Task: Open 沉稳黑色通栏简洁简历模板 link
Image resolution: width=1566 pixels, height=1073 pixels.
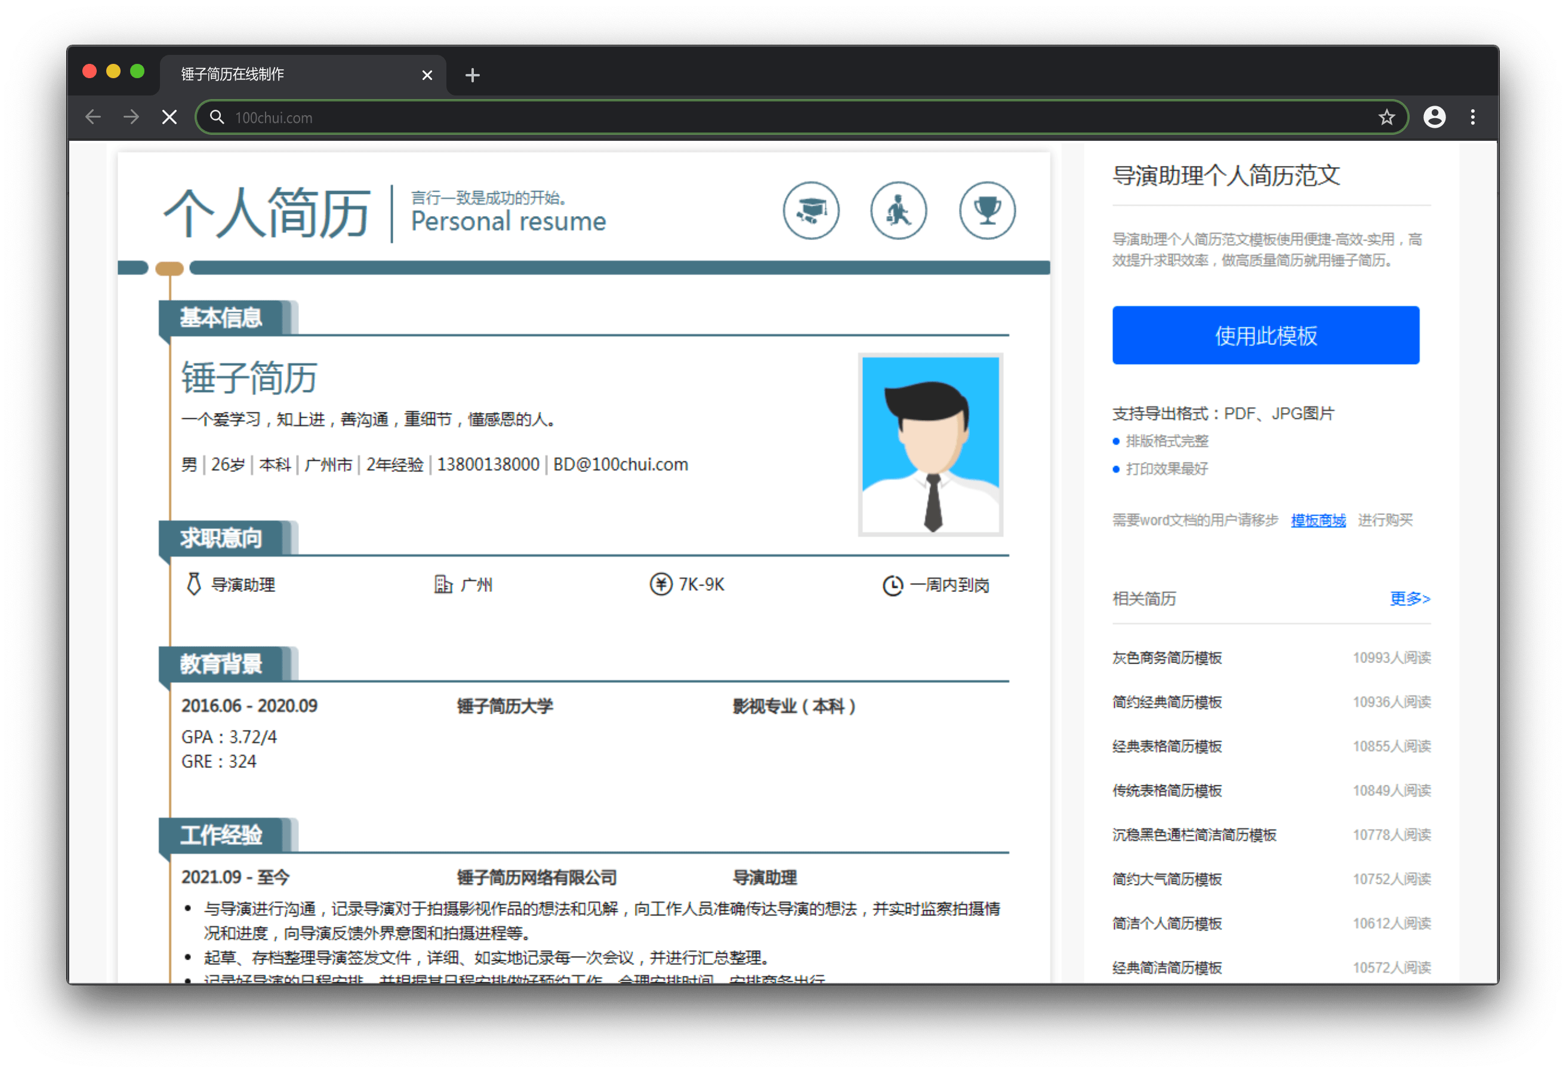Action: point(1194,834)
